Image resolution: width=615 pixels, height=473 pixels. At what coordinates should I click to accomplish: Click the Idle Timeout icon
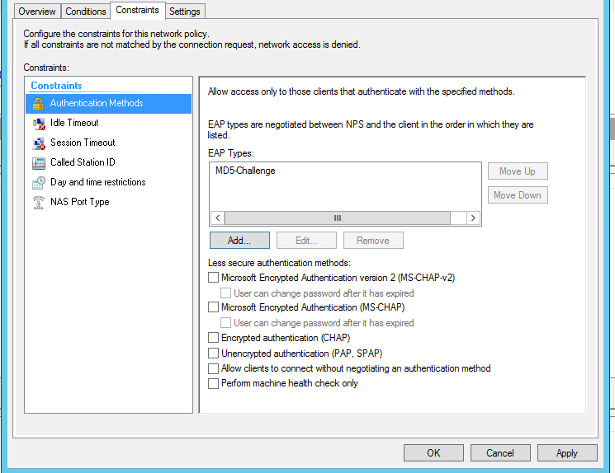pos(39,124)
